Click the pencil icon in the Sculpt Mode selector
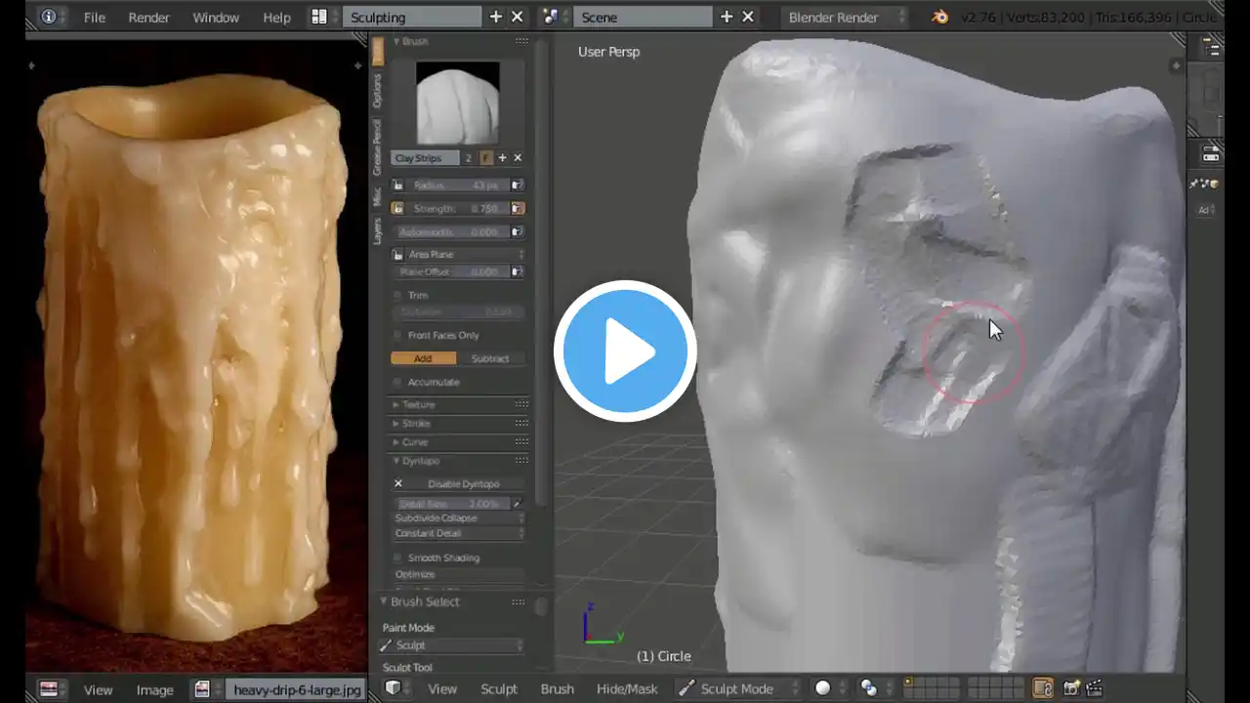1250x703 pixels. click(x=686, y=688)
